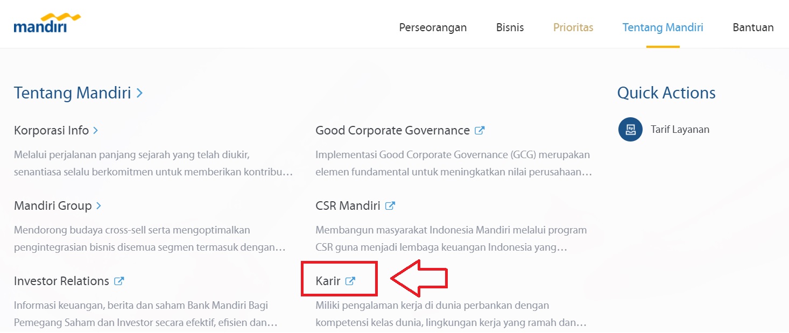Click the Tentang Mandiri section heading
Screen dimensions: 789x333
coord(72,93)
